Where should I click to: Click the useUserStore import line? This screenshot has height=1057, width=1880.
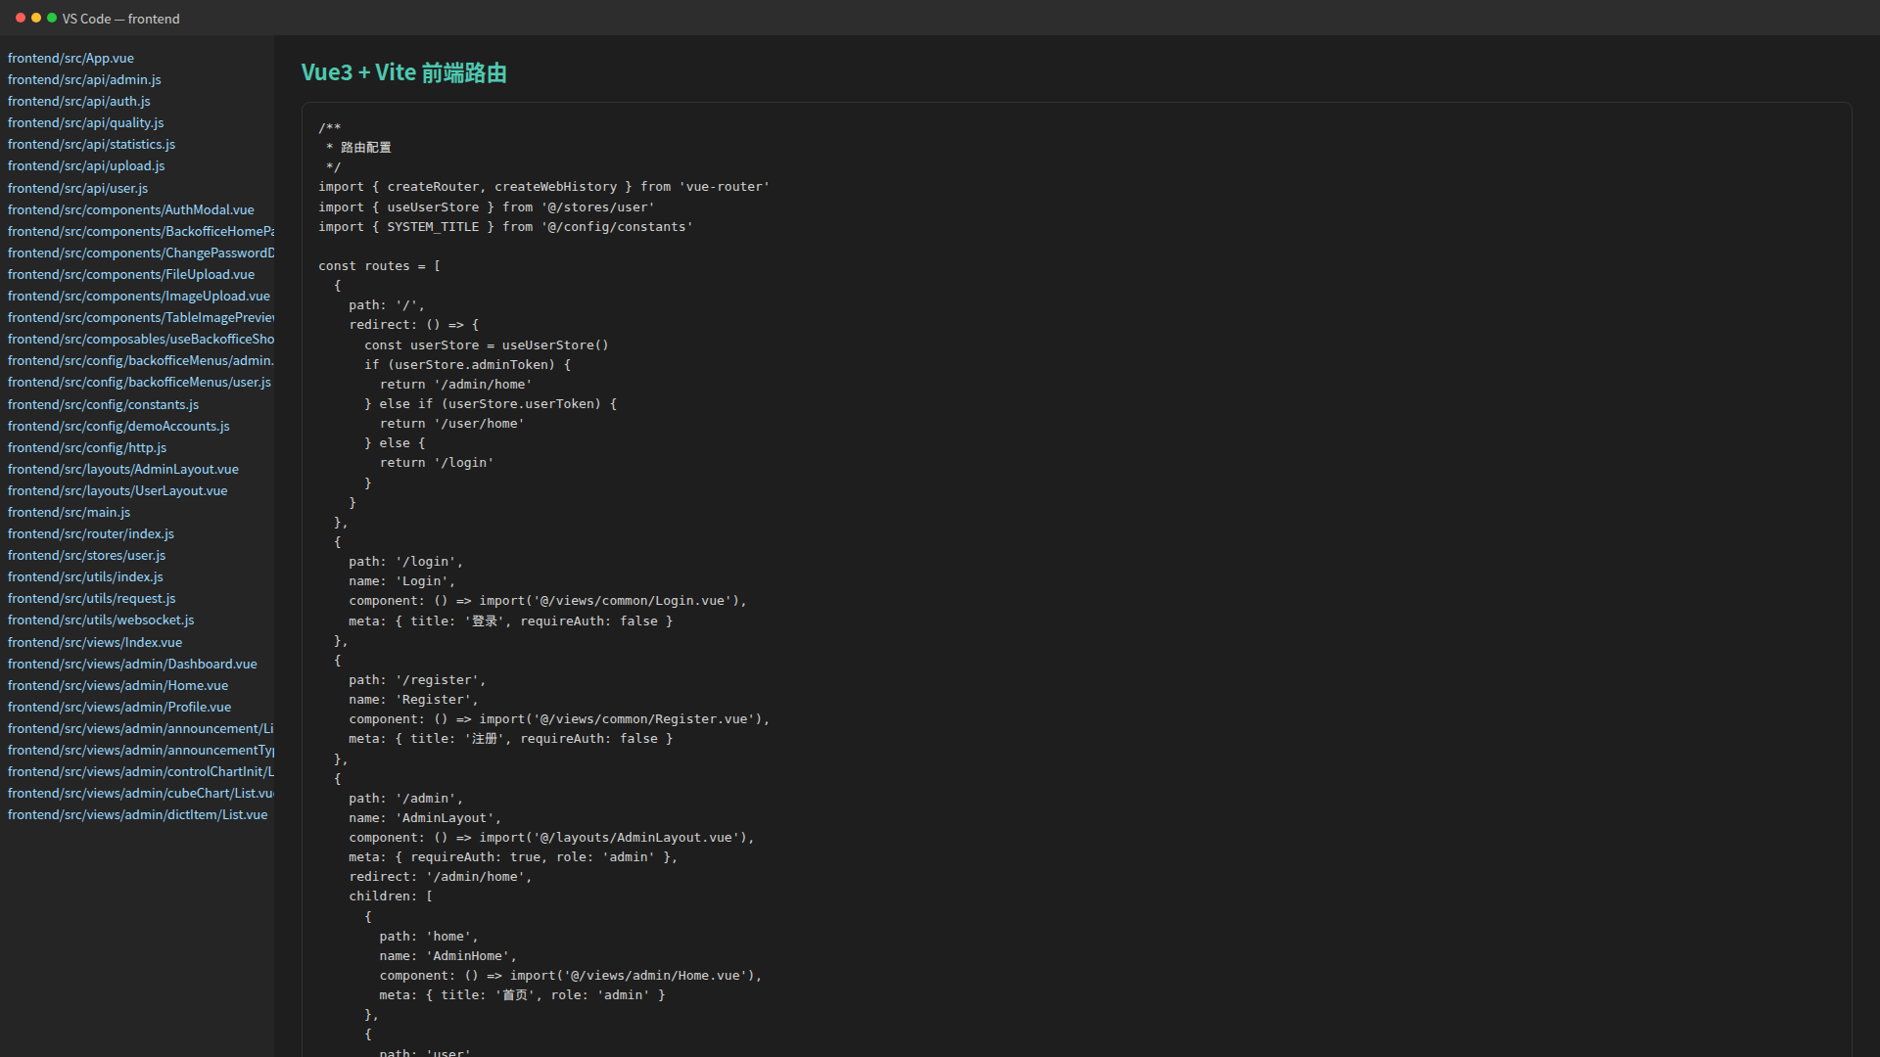click(x=487, y=207)
